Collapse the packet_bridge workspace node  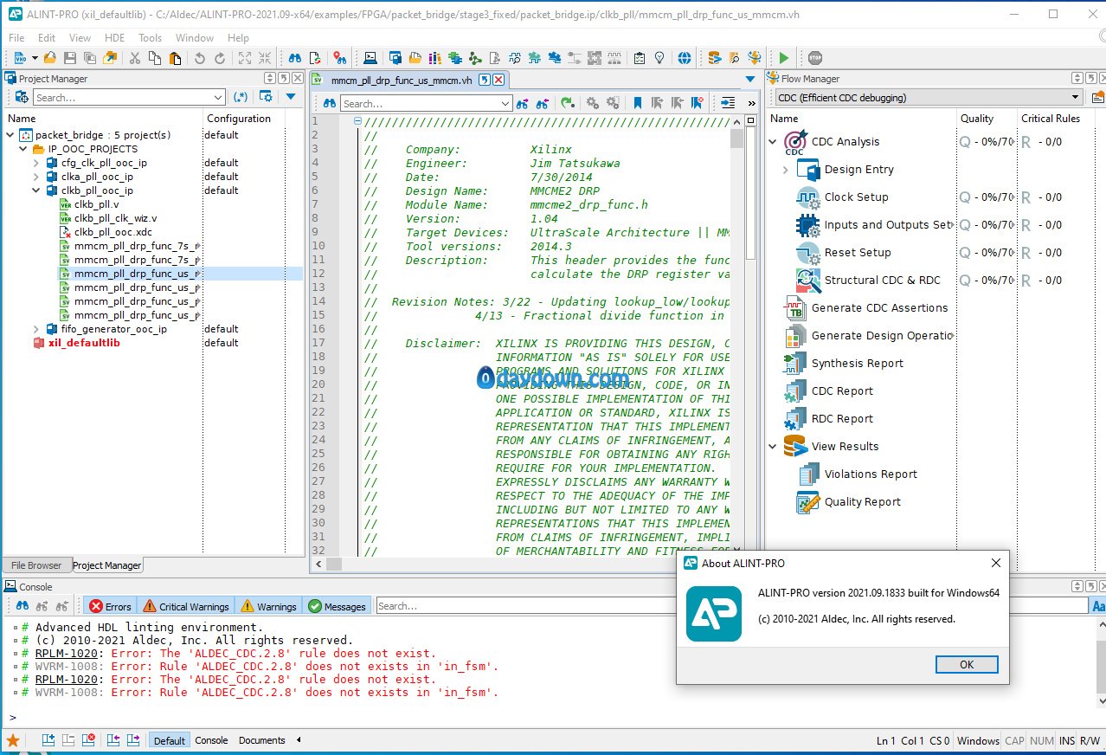point(10,135)
